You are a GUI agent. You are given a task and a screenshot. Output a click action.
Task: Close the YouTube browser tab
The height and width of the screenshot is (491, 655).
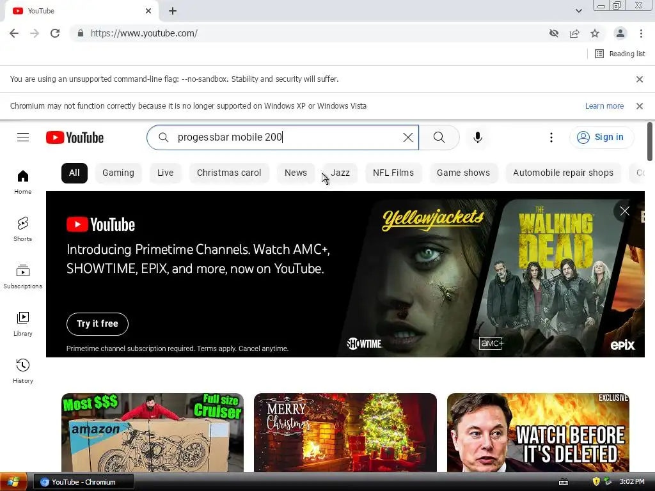point(148,11)
